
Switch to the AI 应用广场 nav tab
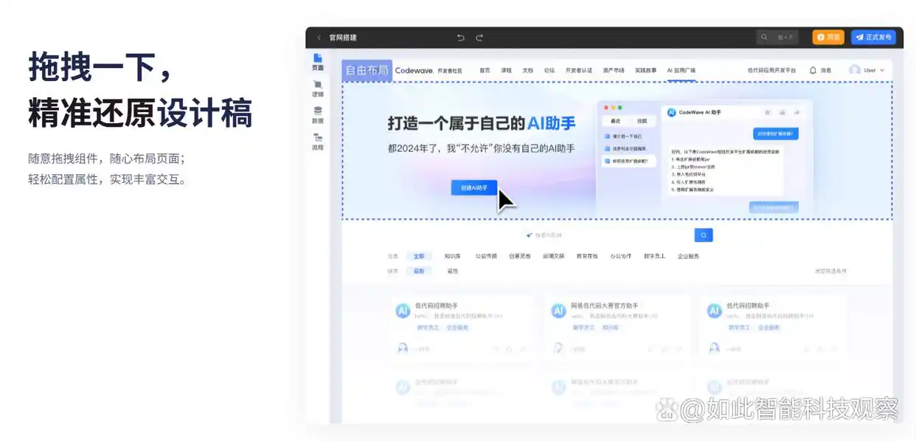coord(680,70)
